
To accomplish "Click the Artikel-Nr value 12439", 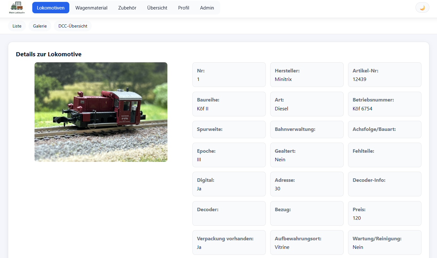I will 359,79.
